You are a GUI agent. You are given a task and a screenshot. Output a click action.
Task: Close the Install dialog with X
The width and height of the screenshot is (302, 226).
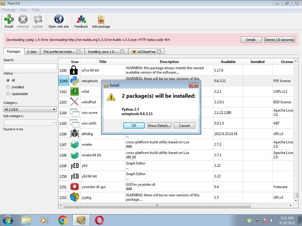(193, 85)
